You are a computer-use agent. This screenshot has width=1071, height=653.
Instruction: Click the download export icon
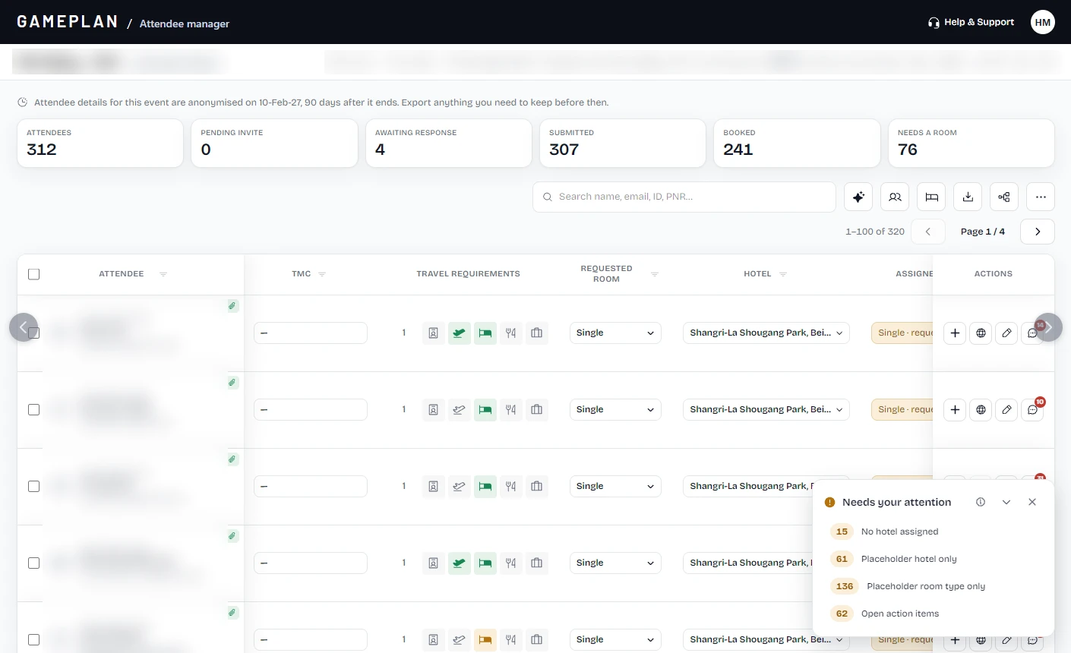pyautogui.click(x=968, y=197)
